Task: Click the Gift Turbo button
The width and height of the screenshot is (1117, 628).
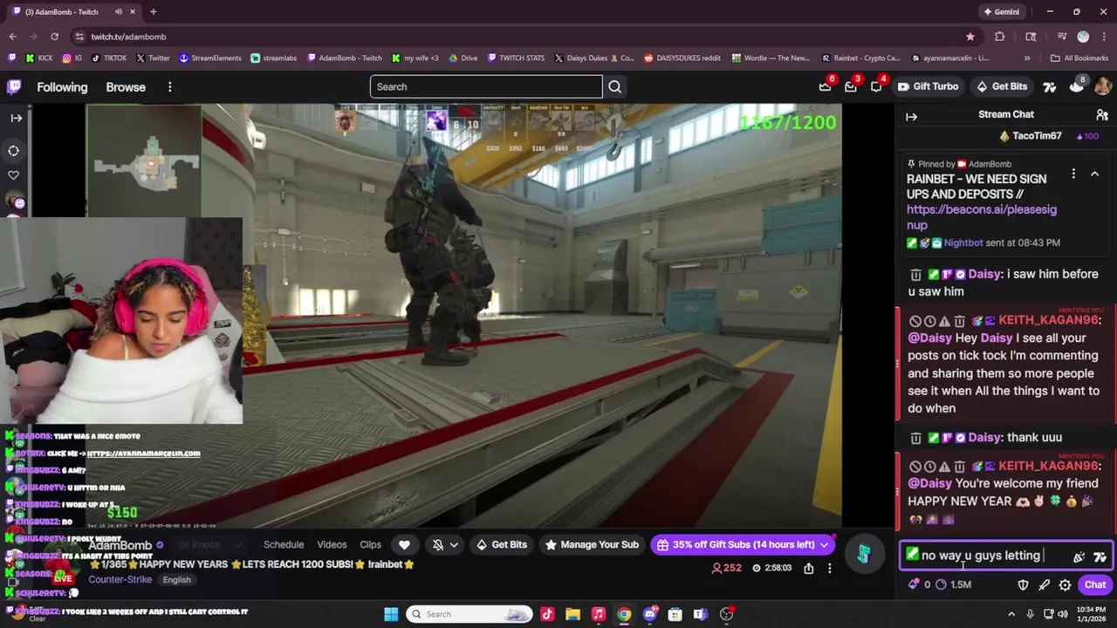Action: [928, 86]
